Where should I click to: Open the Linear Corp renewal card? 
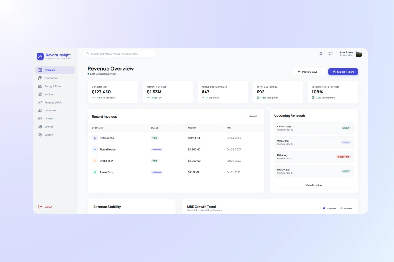(x=314, y=128)
